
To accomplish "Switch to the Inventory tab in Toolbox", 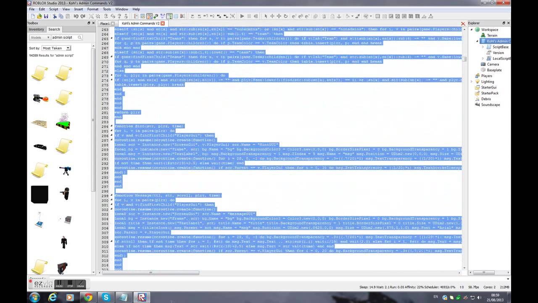I will pyautogui.click(x=36, y=29).
